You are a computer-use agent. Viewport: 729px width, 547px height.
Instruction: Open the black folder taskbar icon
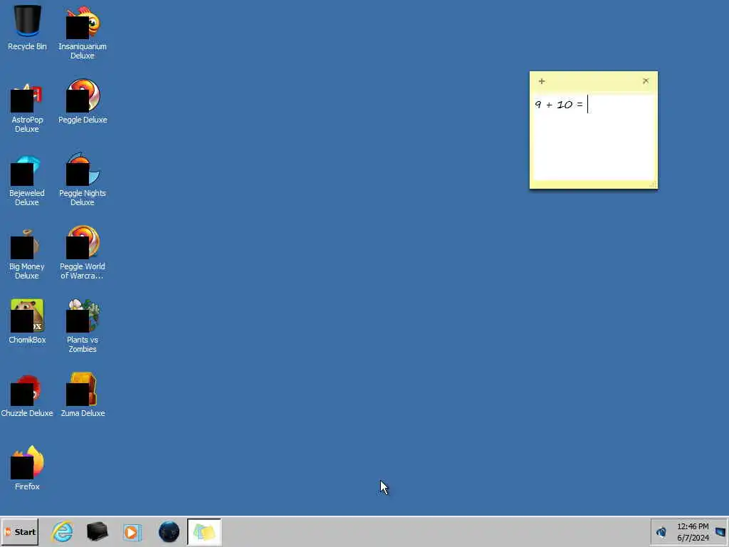(x=97, y=532)
